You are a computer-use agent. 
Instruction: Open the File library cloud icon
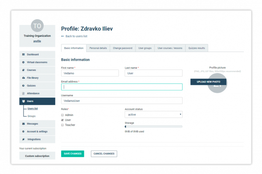pos(24,78)
